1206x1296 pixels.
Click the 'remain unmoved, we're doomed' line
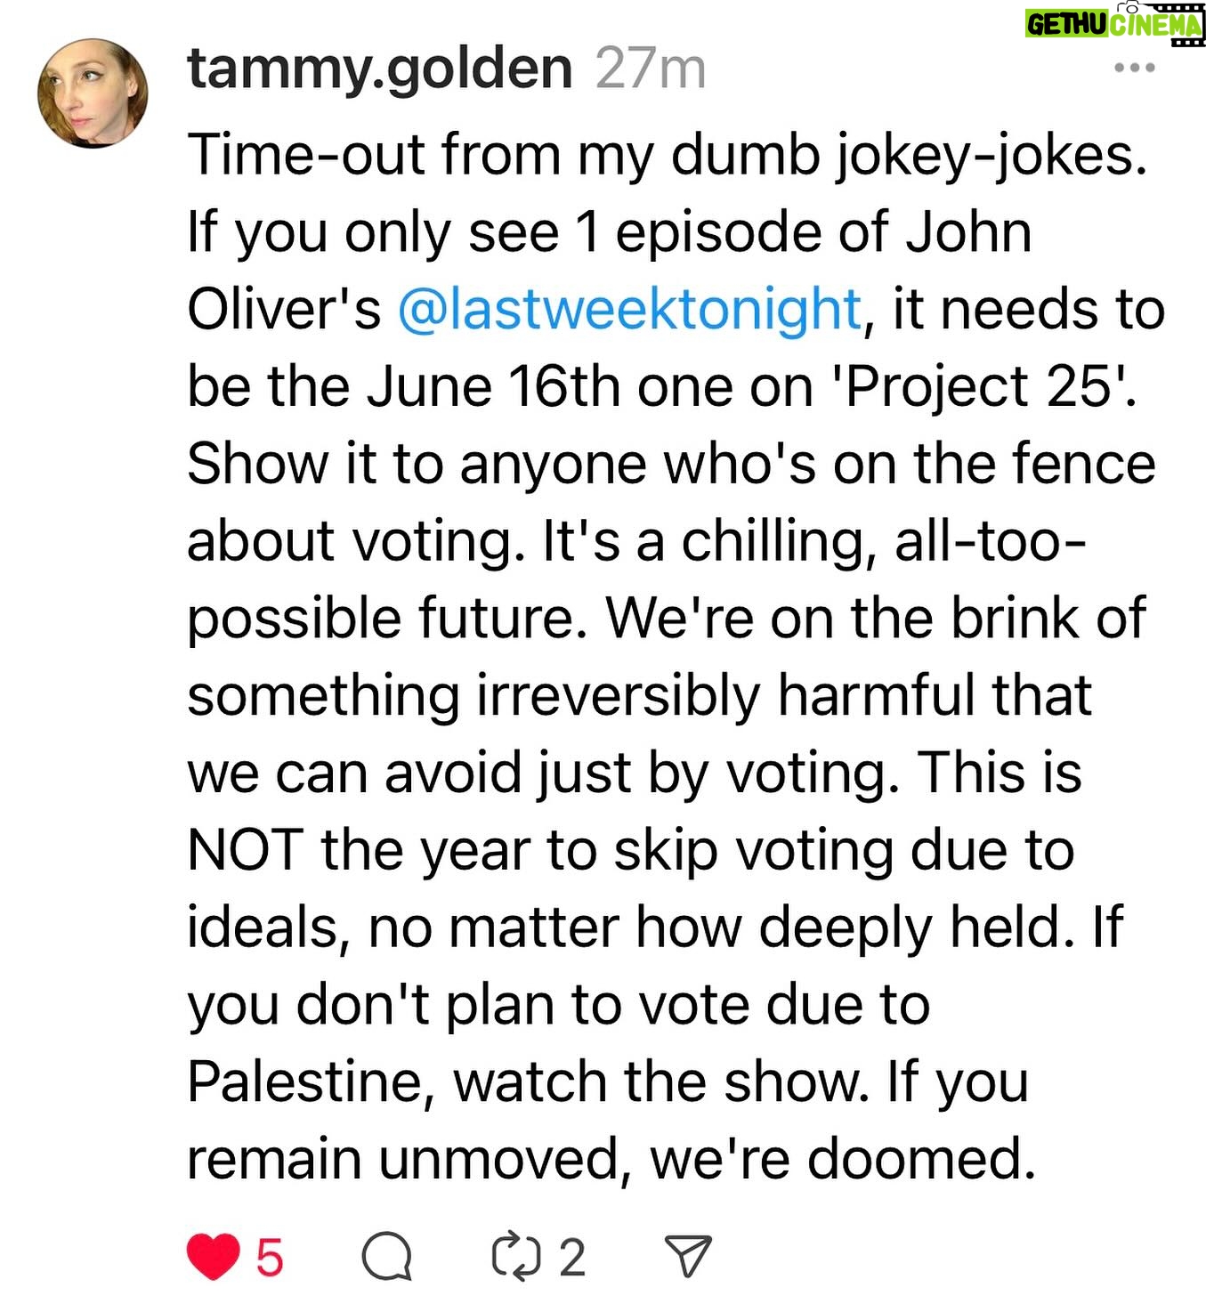[611, 1161]
